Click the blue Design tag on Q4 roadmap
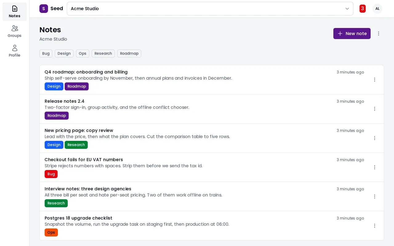This screenshot has height=246, width=394. (x=54, y=86)
